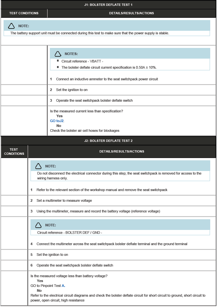Follow the GO to J2 link

point(57,121)
